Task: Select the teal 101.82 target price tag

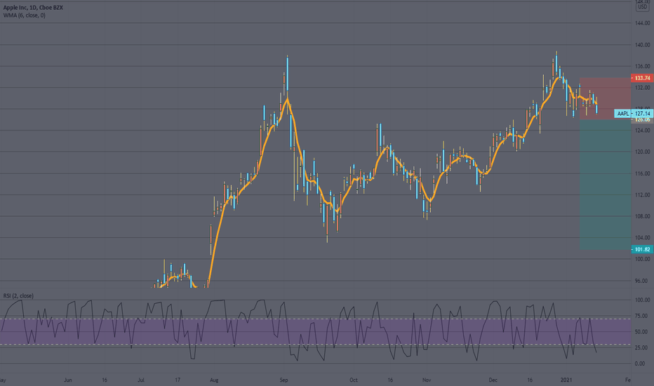Action: pyautogui.click(x=642, y=250)
